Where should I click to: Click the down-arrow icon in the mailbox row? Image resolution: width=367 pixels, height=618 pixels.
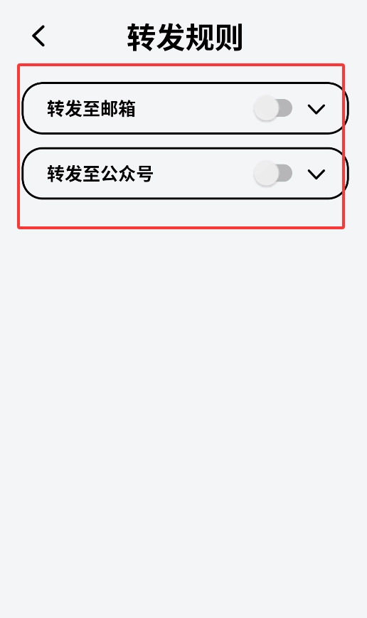click(317, 109)
